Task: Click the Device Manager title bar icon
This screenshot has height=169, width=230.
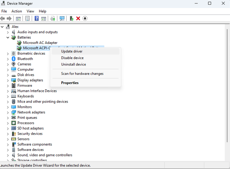Action: tap(3, 3)
